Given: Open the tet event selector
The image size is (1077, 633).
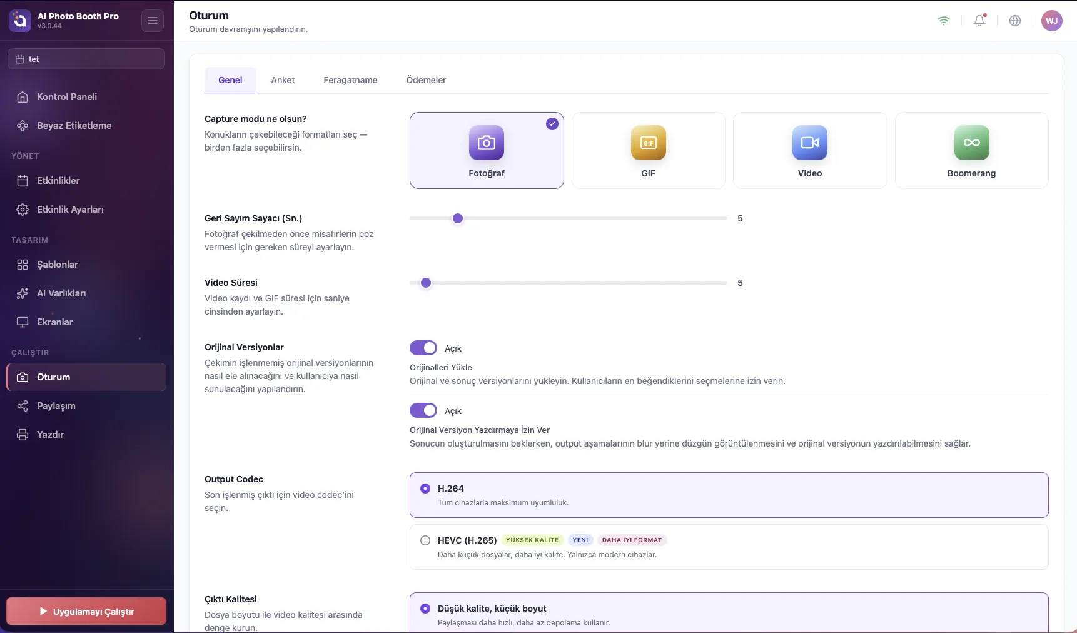Looking at the screenshot, I should click(x=86, y=59).
